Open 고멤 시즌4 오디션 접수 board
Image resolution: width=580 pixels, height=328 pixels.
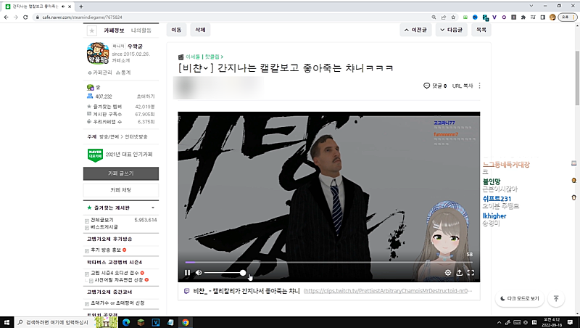pos(115,273)
